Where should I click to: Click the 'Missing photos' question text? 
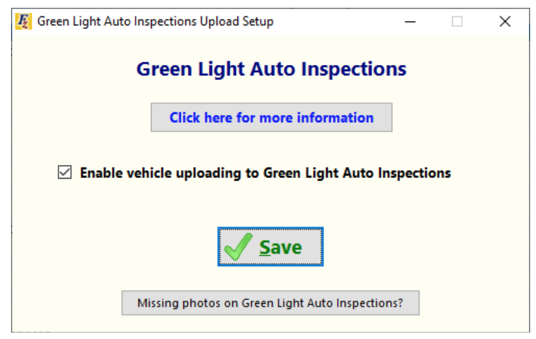coord(270,303)
